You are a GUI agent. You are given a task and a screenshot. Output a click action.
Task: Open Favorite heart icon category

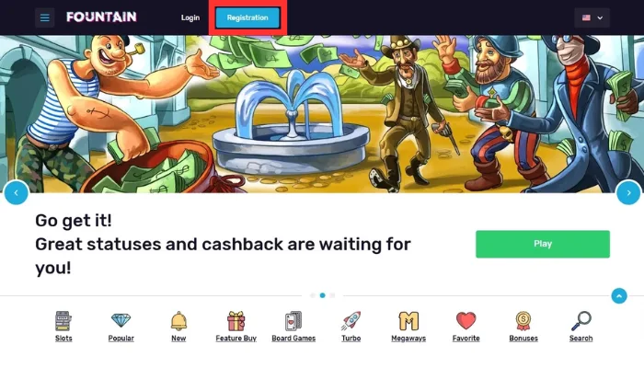click(466, 321)
